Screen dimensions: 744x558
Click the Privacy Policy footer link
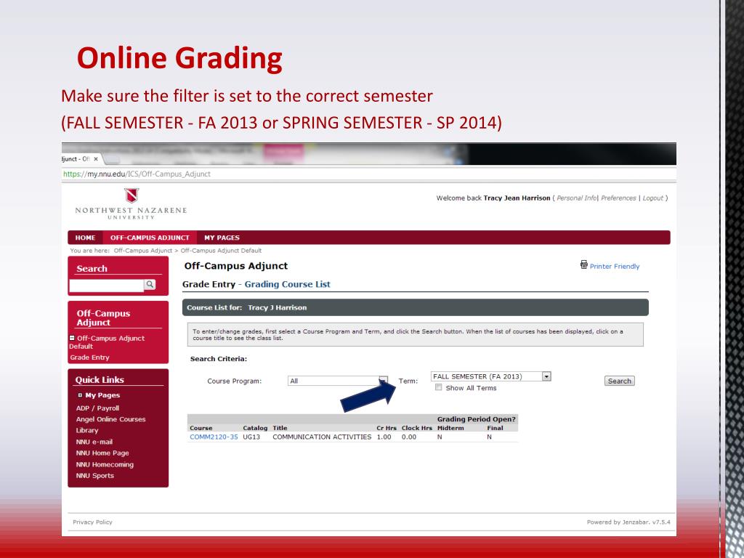click(x=92, y=522)
